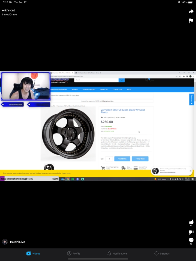Click the SavedGrace uploader name
The height and width of the screenshot is (261, 196).
click(9, 15)
